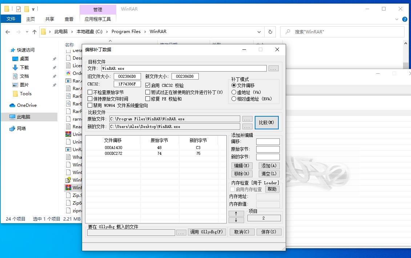
Task: Move selected patch item up
Action: [x=236, y=213]
